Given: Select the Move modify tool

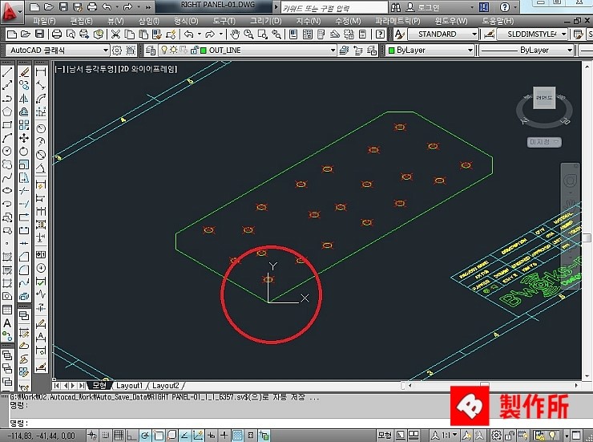Looking at the screenshot, I should (24, 138).
